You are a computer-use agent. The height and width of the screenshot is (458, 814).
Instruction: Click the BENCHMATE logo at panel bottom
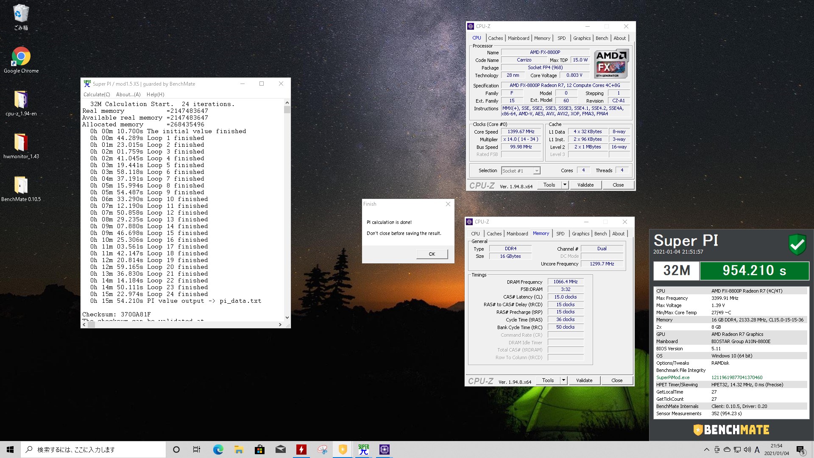[x=731, y=430]
